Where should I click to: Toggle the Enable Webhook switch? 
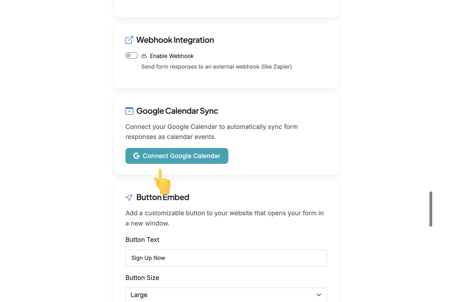[x=132, y=55]
